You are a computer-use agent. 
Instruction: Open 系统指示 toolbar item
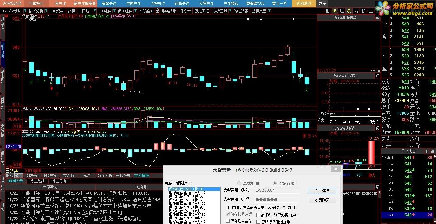point(169,11)
